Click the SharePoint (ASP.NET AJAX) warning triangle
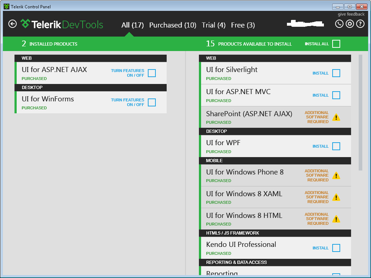The width and height of the screenshot is (371, 278). tap(336, 117)
